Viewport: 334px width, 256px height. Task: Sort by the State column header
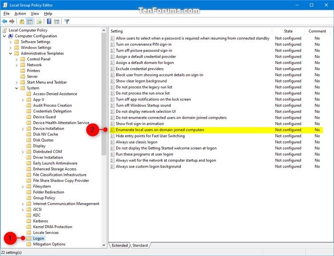coord(288,31)
